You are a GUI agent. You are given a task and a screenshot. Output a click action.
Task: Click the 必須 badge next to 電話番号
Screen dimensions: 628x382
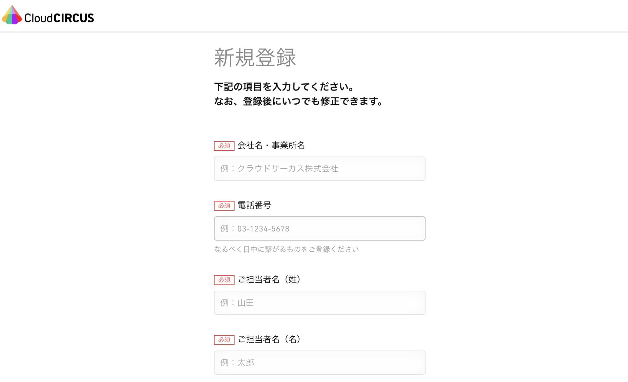224,206
